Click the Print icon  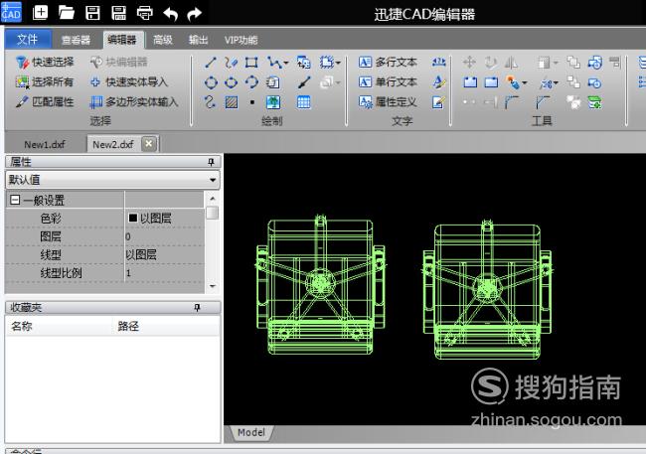click(x=145, y=13)
